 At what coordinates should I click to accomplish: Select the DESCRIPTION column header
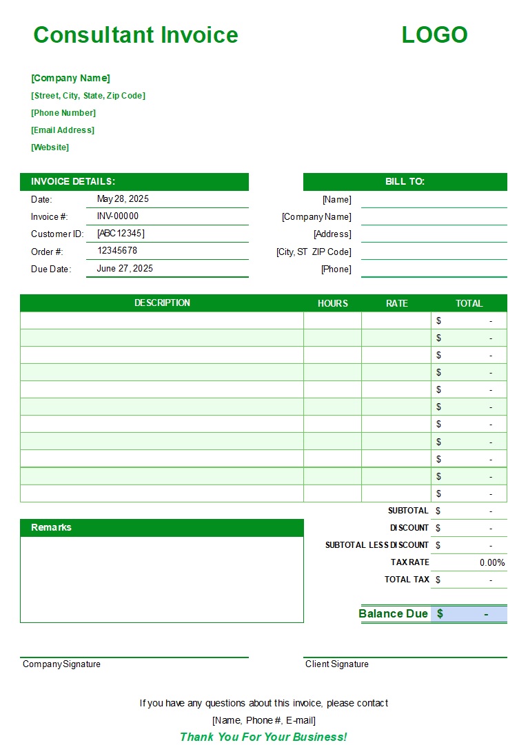(x=162, y=303)
